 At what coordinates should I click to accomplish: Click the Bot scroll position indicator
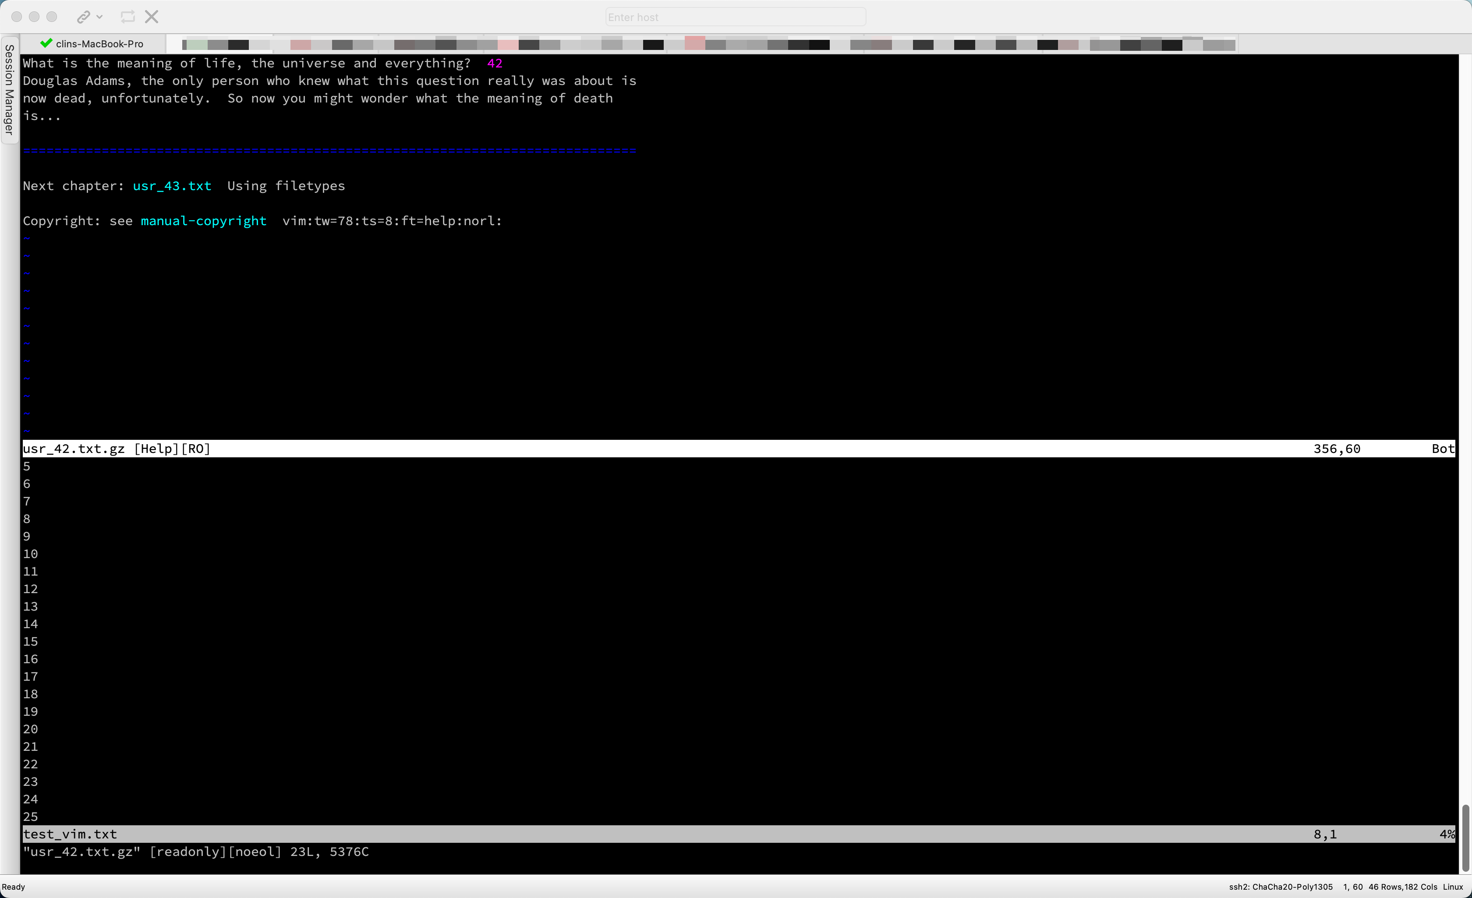(x=1443, y=449)
